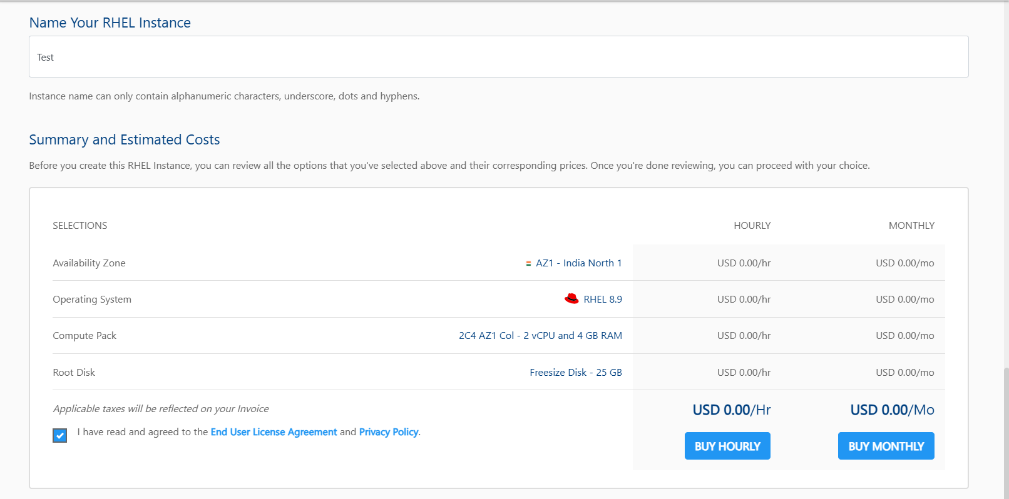Click the instance name input field containing Test

click(498, 57)
